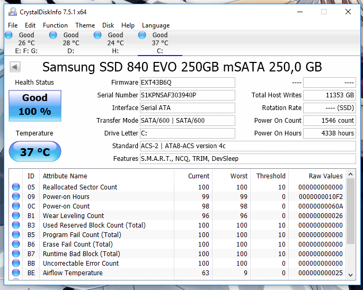Click raw value 00000000060A for Power-on Count
The height and width of the screenshot is (290, 363).
click(x=321, y=206)
